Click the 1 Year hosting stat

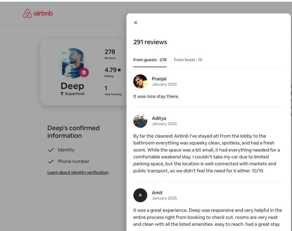(x=113, y=90)
